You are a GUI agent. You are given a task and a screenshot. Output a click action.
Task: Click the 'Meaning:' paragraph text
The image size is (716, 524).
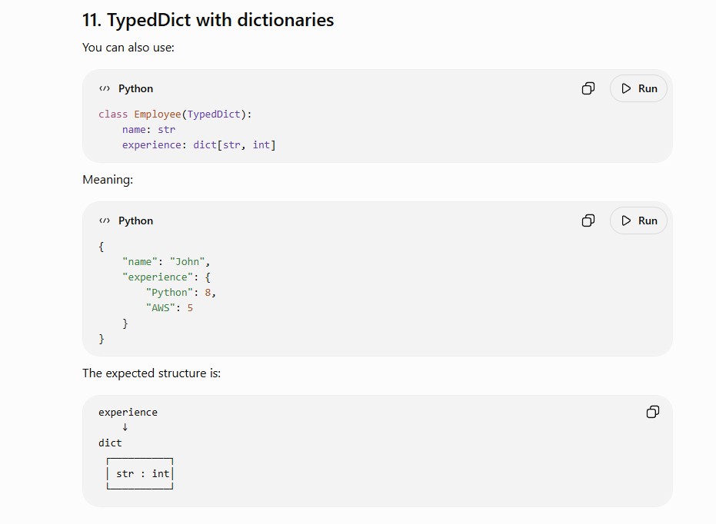(108, 180)
